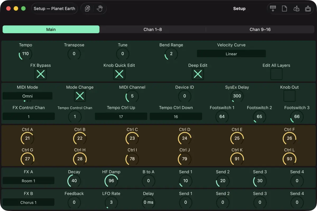Toggle the Knob Quick Edit checkbox

coord(119,74)
